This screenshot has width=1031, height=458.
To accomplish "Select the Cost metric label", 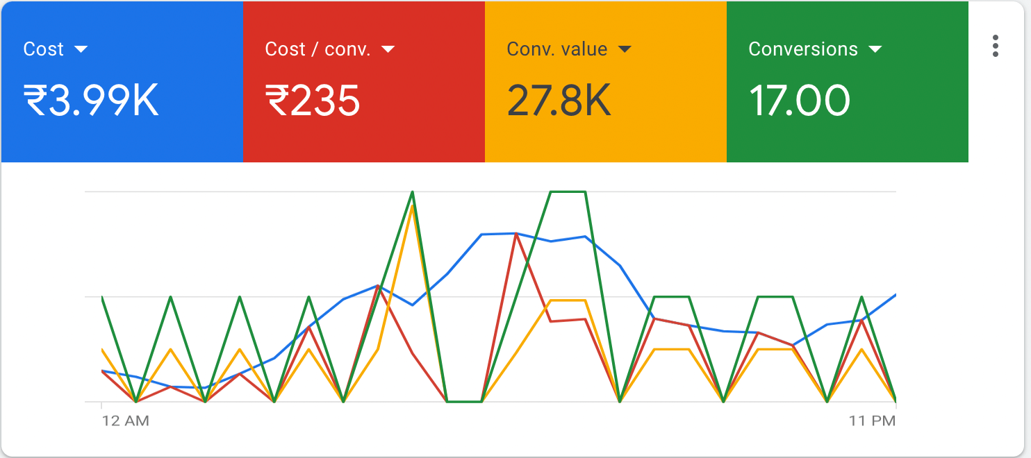I will [43, 49].
